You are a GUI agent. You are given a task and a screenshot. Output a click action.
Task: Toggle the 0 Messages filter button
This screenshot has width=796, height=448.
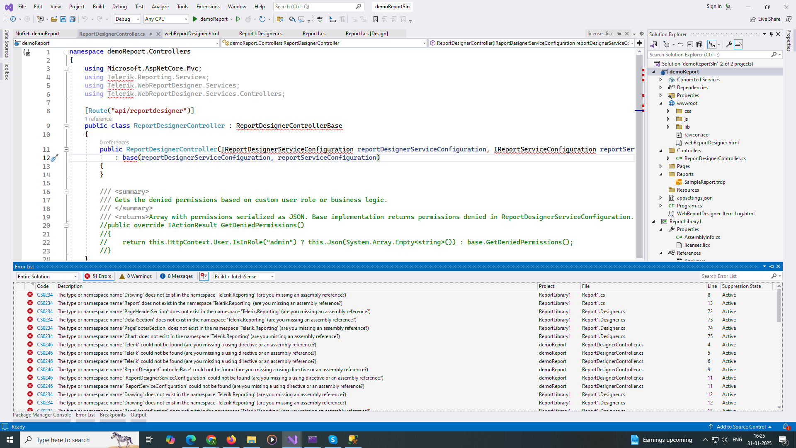[176, 276]
